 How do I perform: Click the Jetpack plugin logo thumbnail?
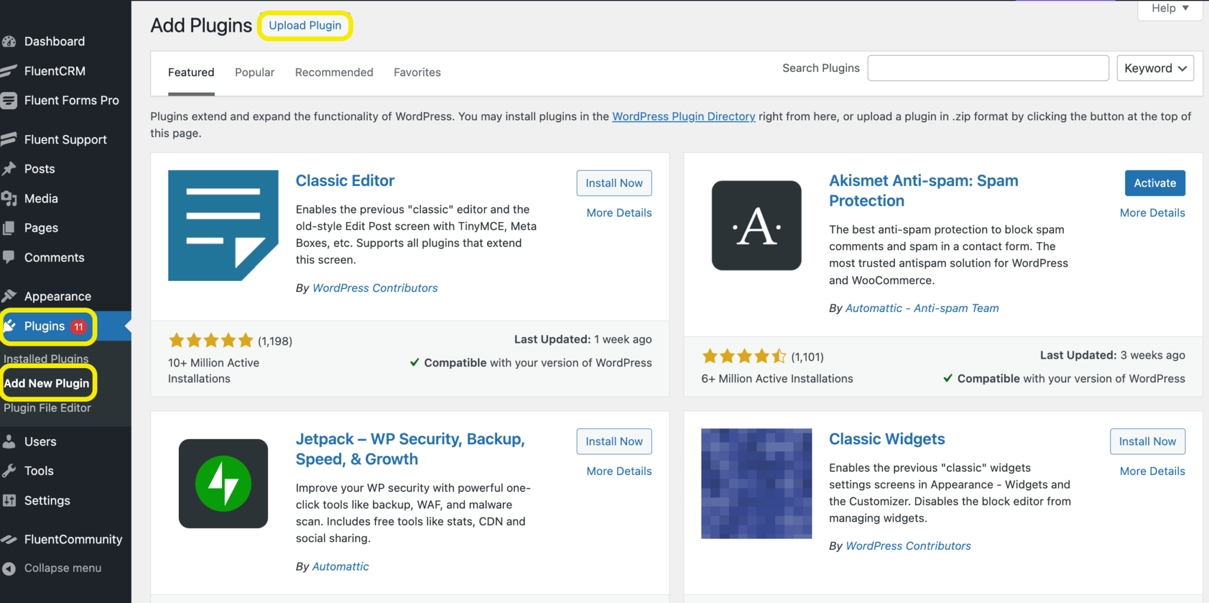(x=223, y=483)
